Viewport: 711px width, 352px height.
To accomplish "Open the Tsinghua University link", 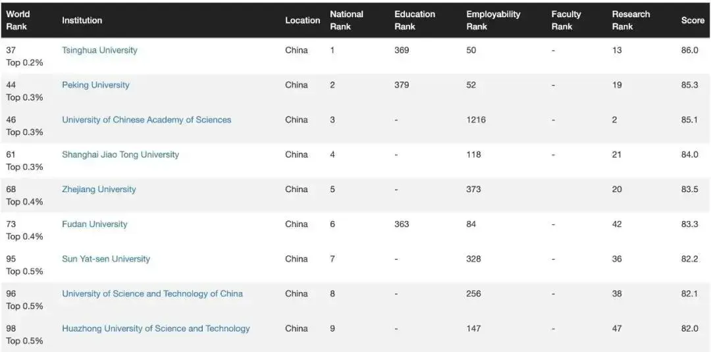I will (99, 50).
